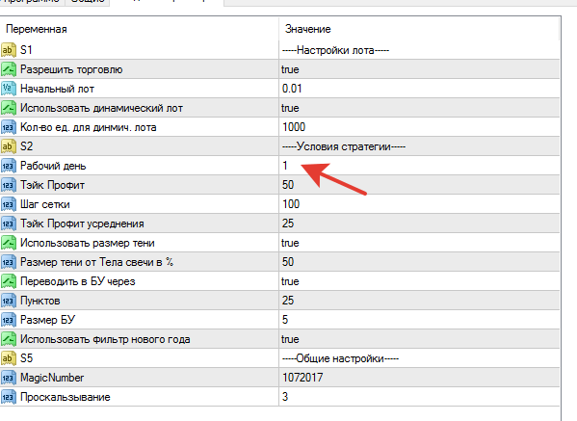Select the true value of Разрешить торговлю
The height and width of the screenshot is (421, 577).
[x=290, y=69]
